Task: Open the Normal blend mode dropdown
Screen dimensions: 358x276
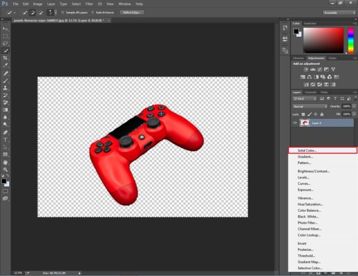Action: (310, 106)
